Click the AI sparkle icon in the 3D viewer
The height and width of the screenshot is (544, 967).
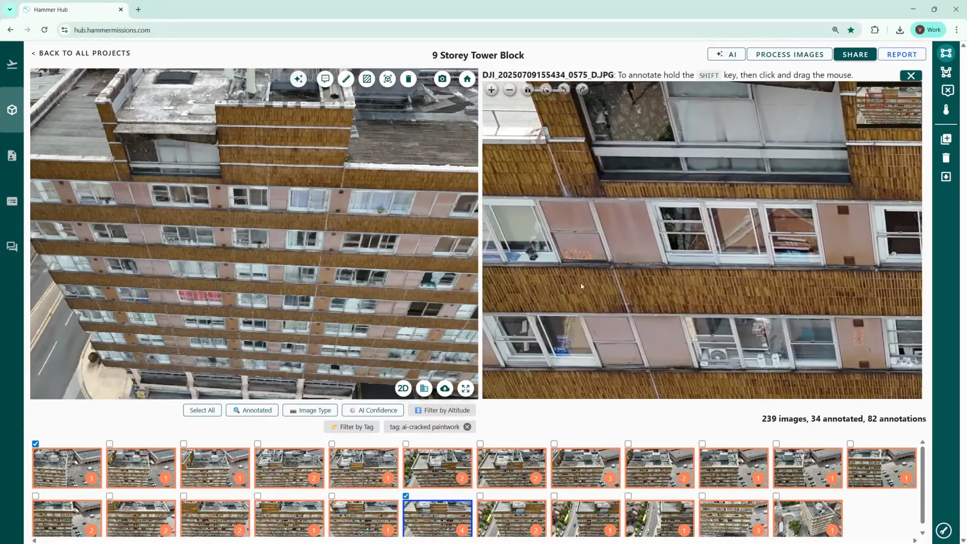tap(299, 79)
